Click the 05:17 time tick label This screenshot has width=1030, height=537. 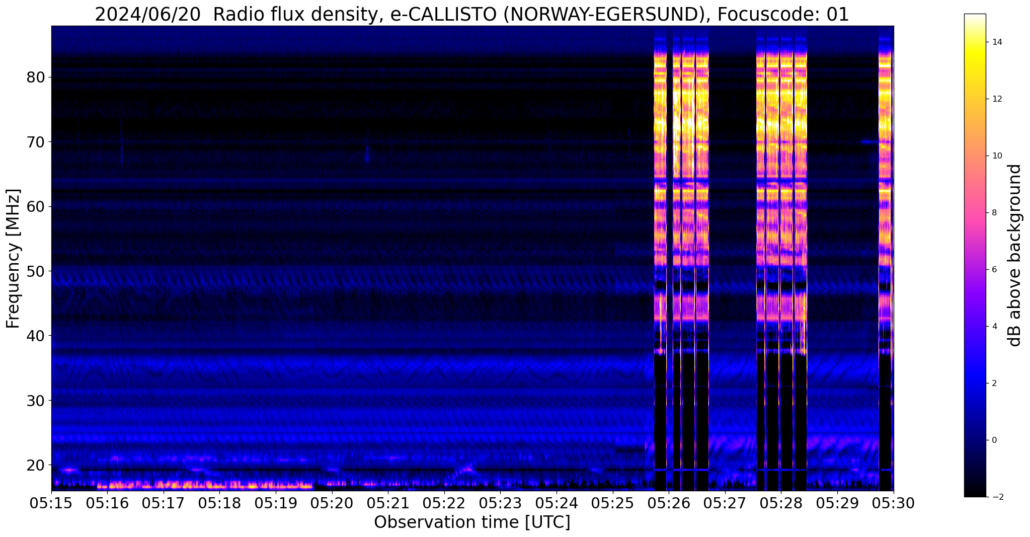click(x=164, y=503)
